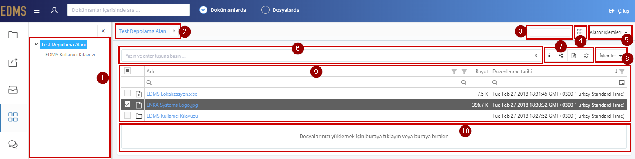Open the calendar icon in date filter
The height and width of the screenshot is (159, 635).
click(622, 82)
